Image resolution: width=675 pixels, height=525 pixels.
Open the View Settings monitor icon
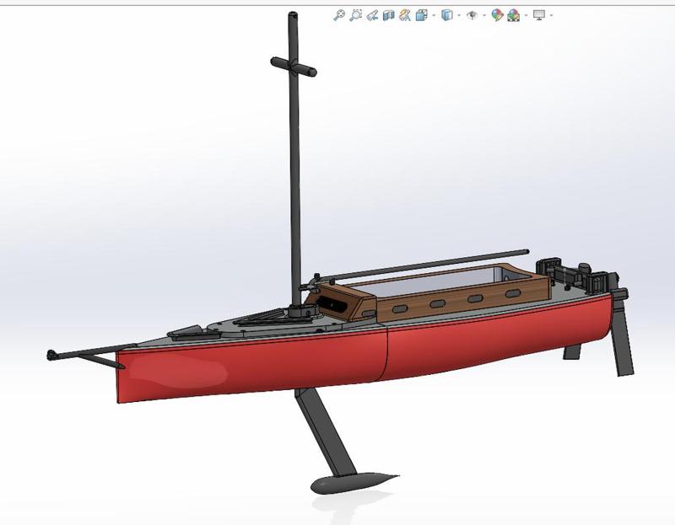(x=537, y=13)
